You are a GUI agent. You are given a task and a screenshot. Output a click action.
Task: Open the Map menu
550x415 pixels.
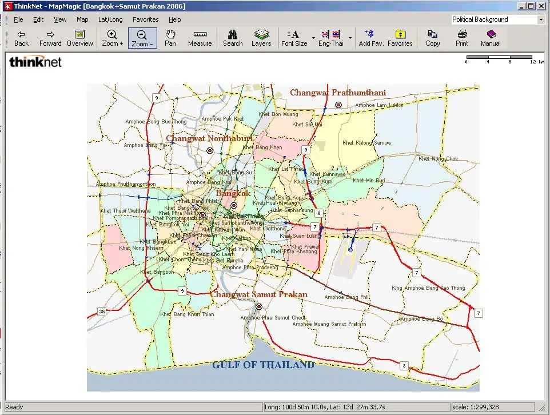pyautogui.click(x=82, y=19)
